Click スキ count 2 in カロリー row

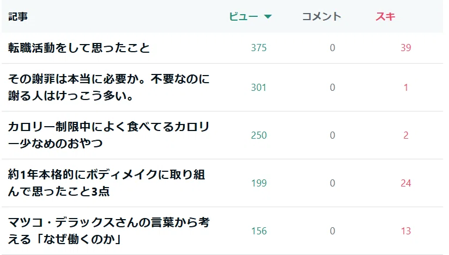click(x=406, y=135)
